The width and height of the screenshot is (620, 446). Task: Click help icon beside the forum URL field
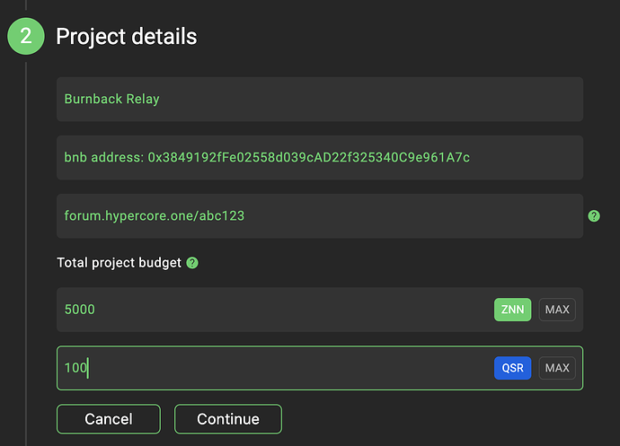click(x=594, y=216)
